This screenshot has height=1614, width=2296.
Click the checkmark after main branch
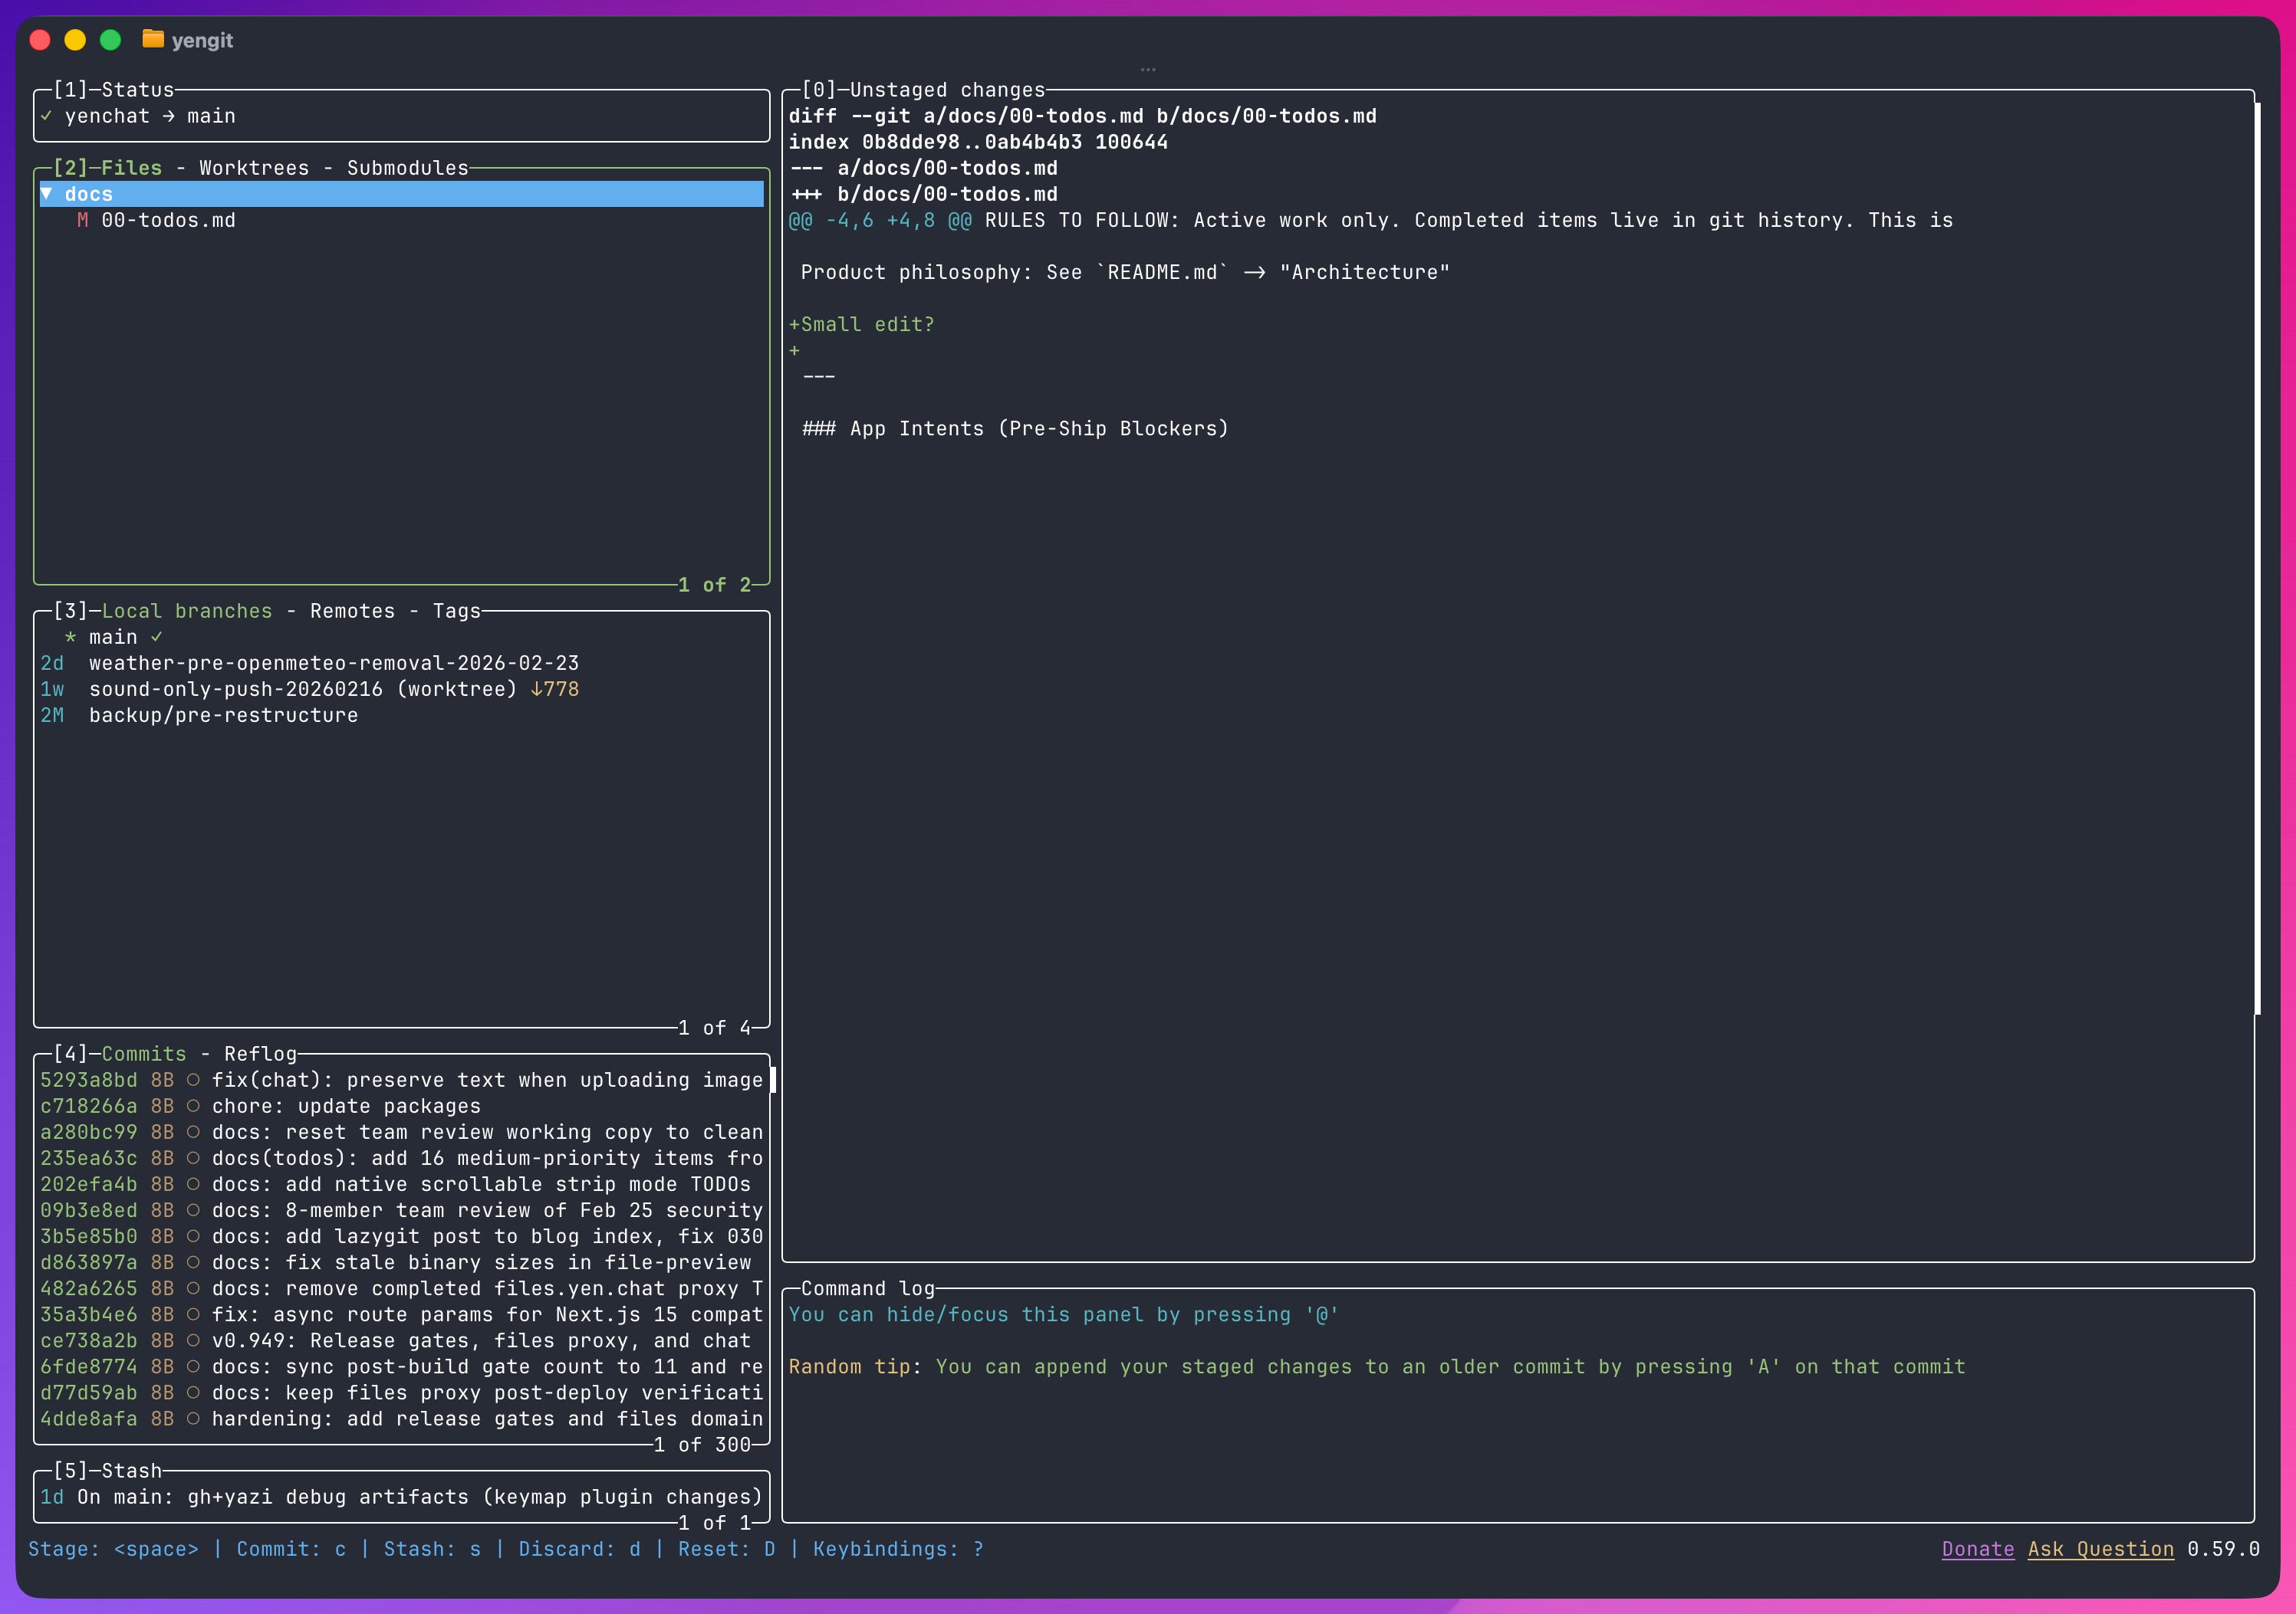coord(156,638)
